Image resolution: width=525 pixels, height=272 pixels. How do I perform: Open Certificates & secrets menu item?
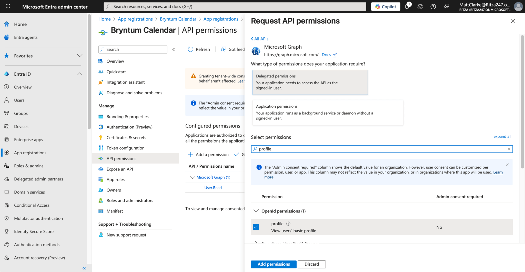pos(126,138)
